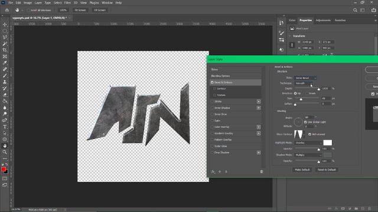378x212 pixels.
Task: Open the Shadow Mode color swatch
Action: click(x=328, y=155)
